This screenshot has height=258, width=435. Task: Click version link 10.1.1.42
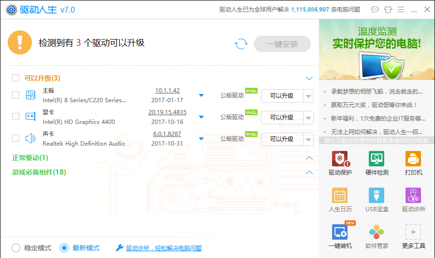point(167,91)
